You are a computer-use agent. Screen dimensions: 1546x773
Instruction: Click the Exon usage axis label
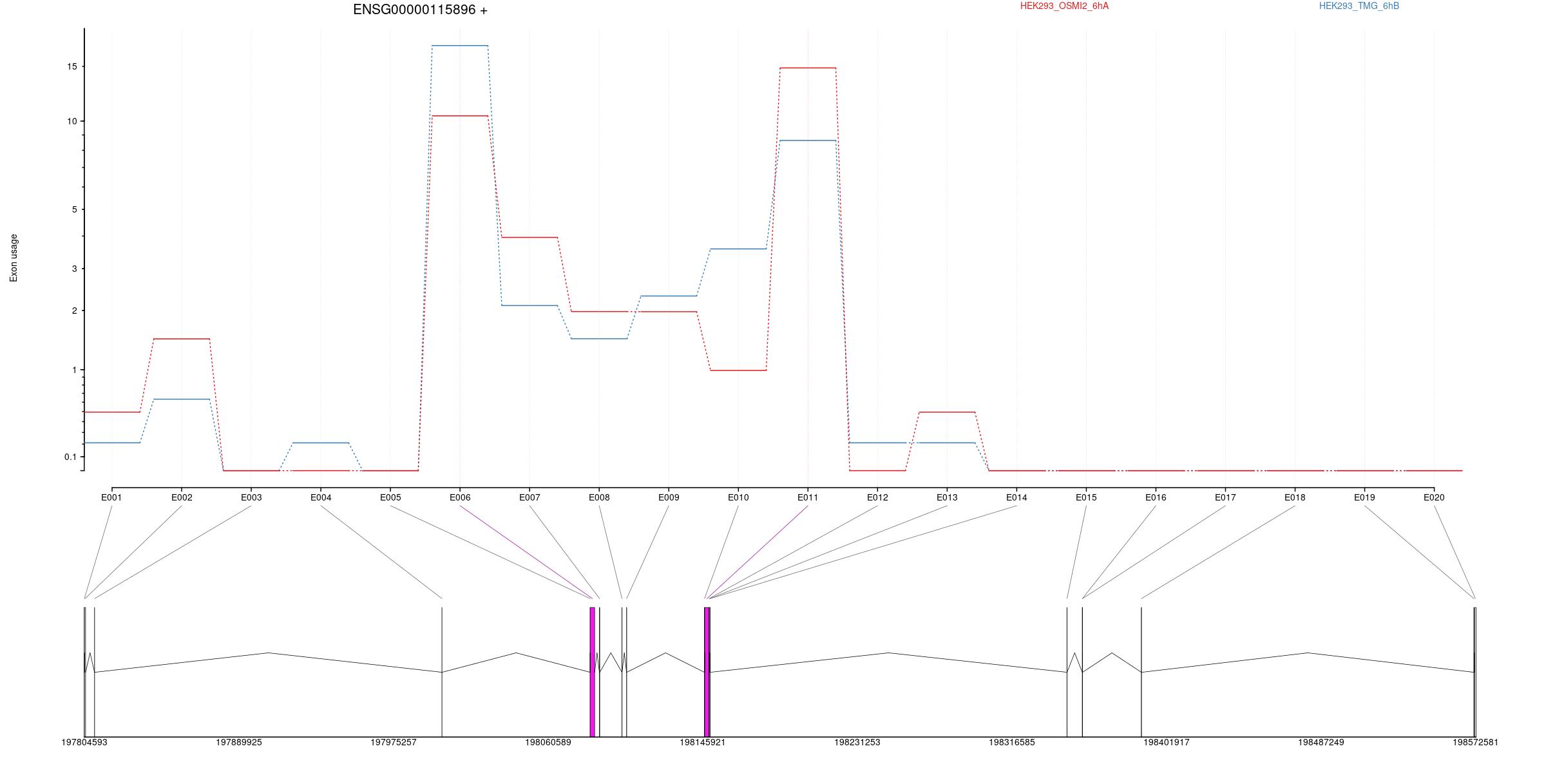(x=14, y=258)
